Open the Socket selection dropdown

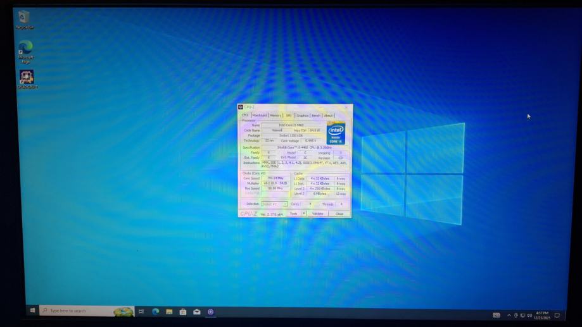[x=275, y=204]
